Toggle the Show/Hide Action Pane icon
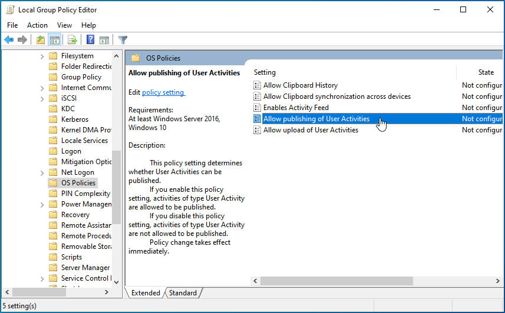 click(104, 40)
